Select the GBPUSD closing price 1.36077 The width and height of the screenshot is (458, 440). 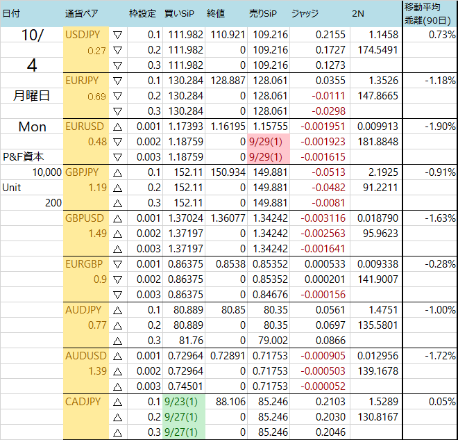click(x=228, y=218)
